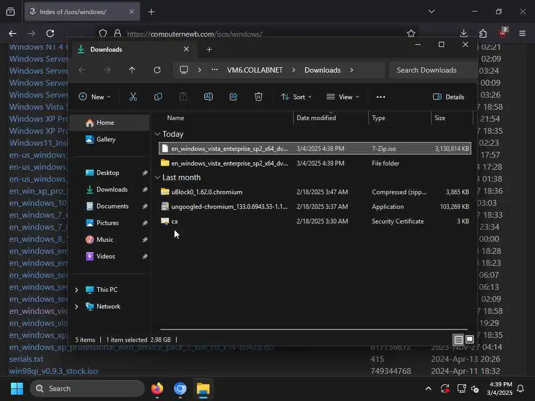Image resolution: width=535 pixels, height=401 pixels.
Task: Click the Cut scissors icon in File Explorer
Action: pos(133,97)
